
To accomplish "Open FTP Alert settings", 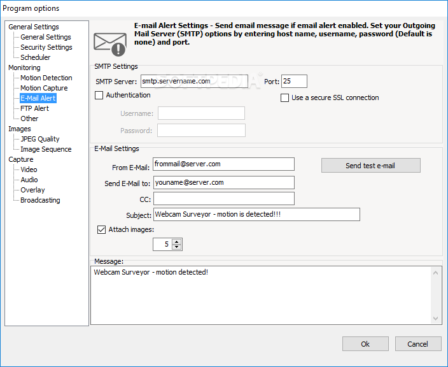I will point(34,108).
